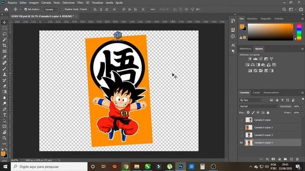Viewport: 305px width, 171px height.
Task: Open the workspace switcher dropdown
Action: (292, 9)
